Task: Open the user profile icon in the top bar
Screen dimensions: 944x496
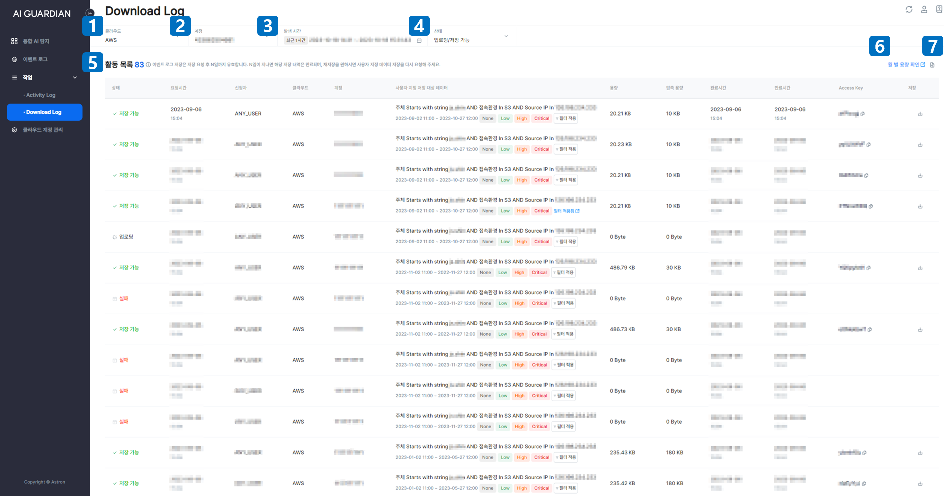Action: point(924,9)
